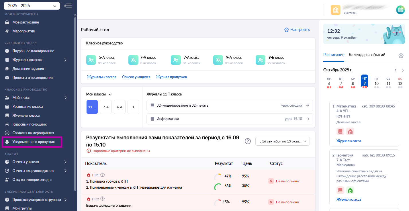Click Настроить on the Рабочий стол panel

tap(297, 30)
